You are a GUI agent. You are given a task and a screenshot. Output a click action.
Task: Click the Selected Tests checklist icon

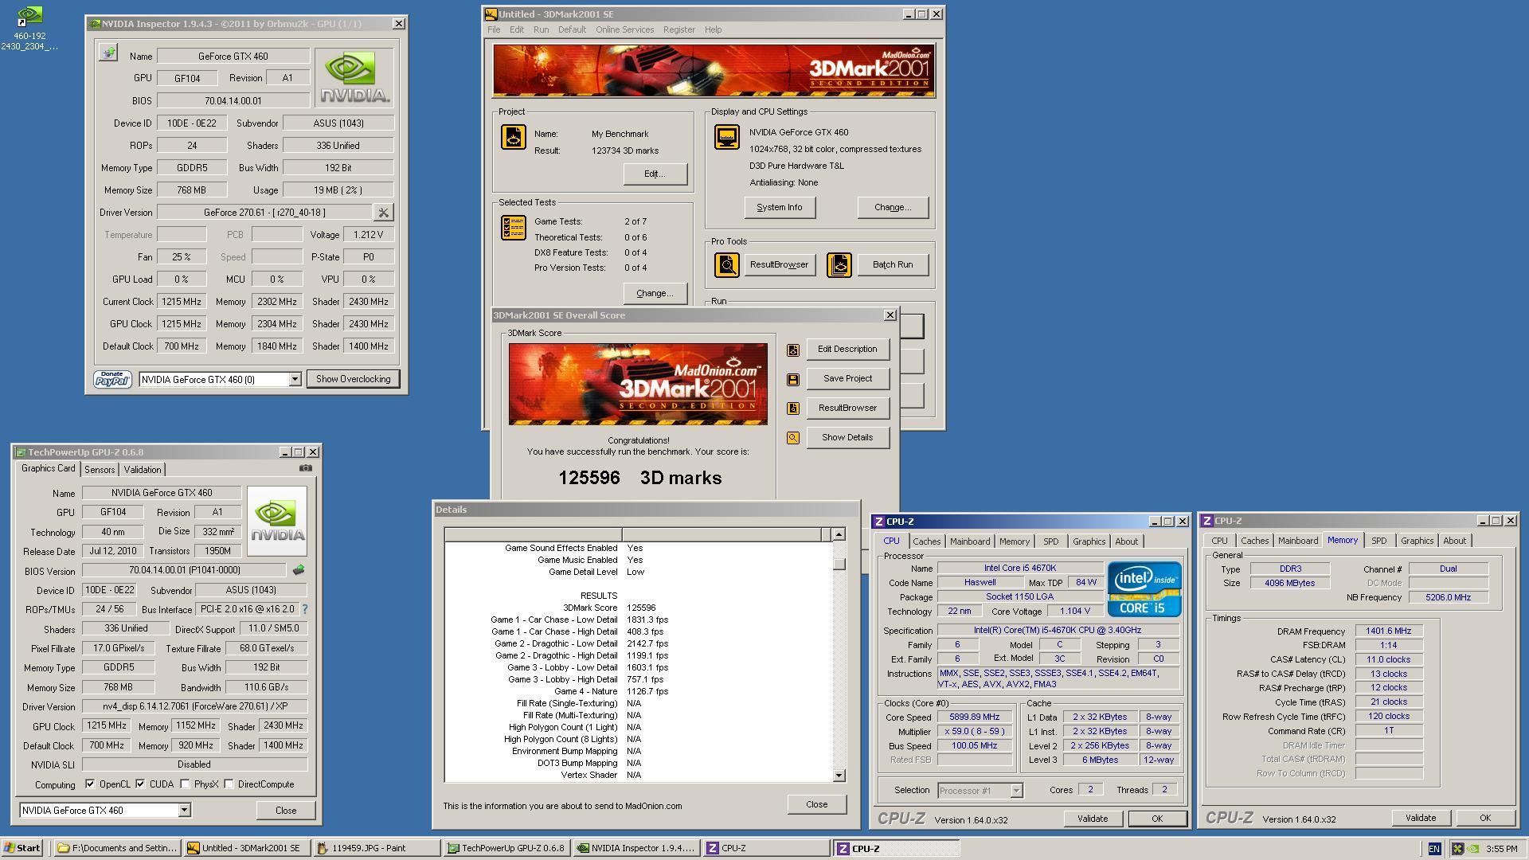[x=514, y=228]
